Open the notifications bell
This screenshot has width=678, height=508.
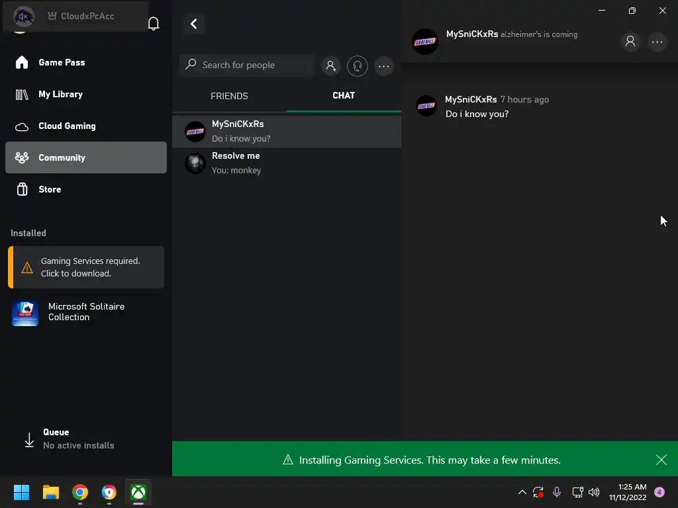pyautogui.click(x=154, y=23)
